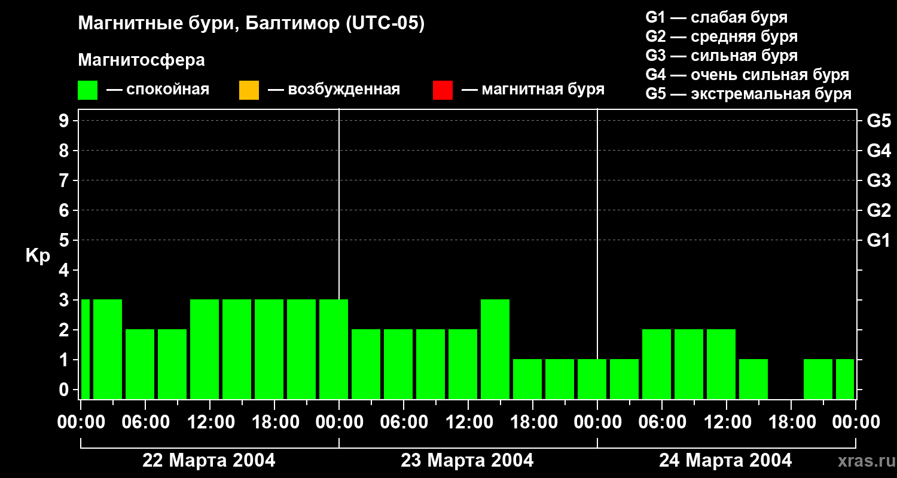Click the '24 Марта 2004' date label
897x478 pixels.
(725, 461)
